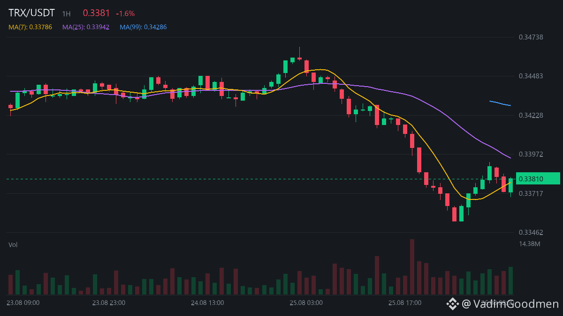The image size is (563, 316).
Task: Click the @VadimGoodmen watermark text
Action: 510,304
